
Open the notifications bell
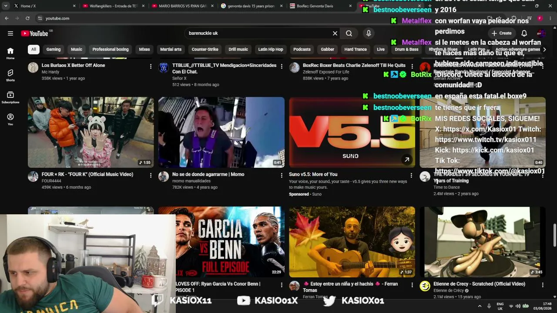524,33
